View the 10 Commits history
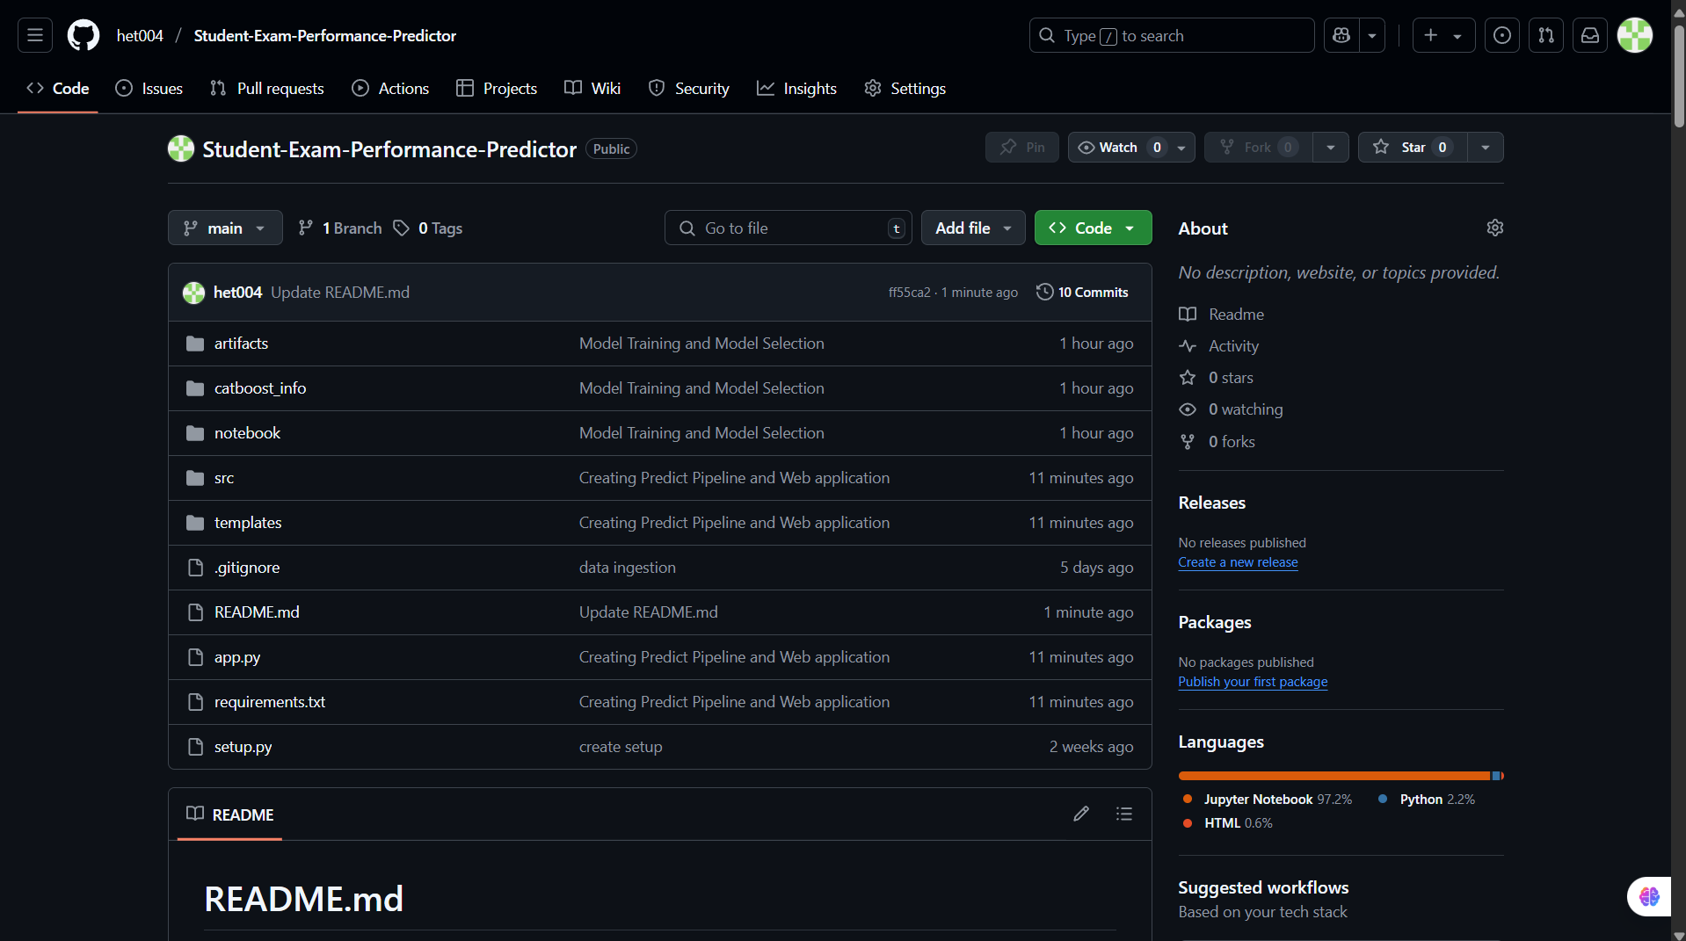The height and width of the screenshot is (941, 1686). tap(1082, 293)
